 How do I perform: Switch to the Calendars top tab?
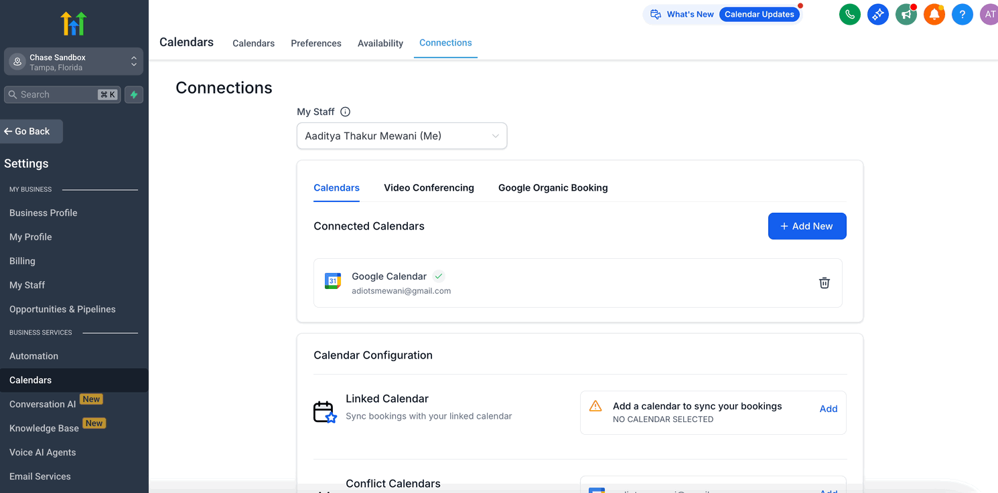253,43
